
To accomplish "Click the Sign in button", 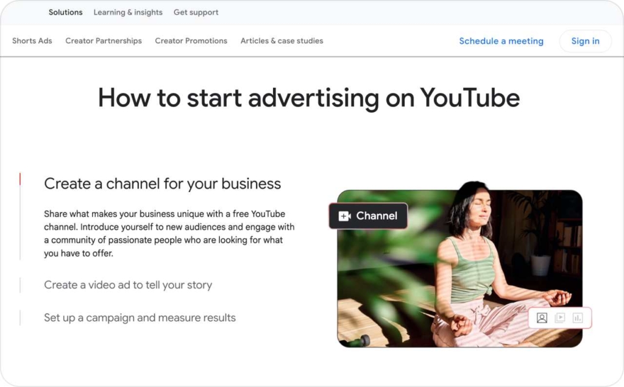I will pyautogui.click(x=585, y=41).
